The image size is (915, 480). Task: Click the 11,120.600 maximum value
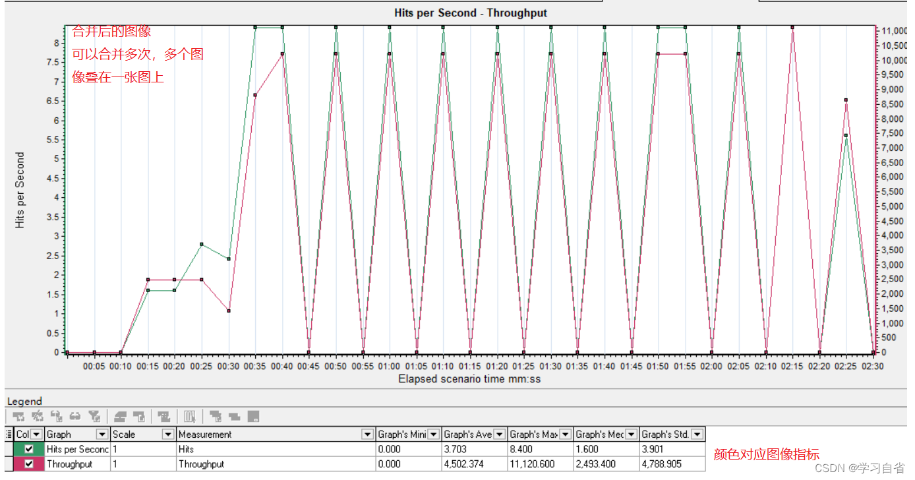pyautogui.click(x=532, y=464)
